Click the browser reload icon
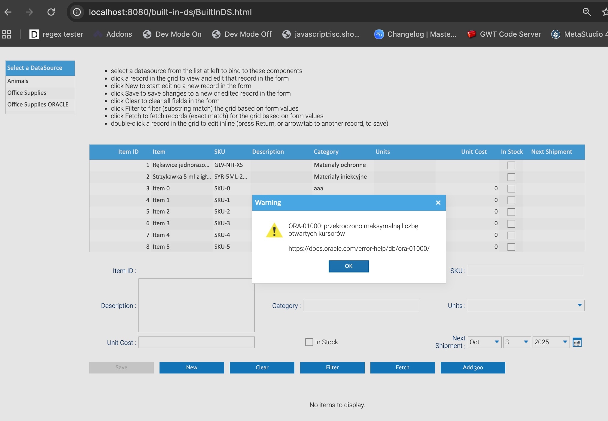This screenshot has height=421, width=608. coord(51,12)
